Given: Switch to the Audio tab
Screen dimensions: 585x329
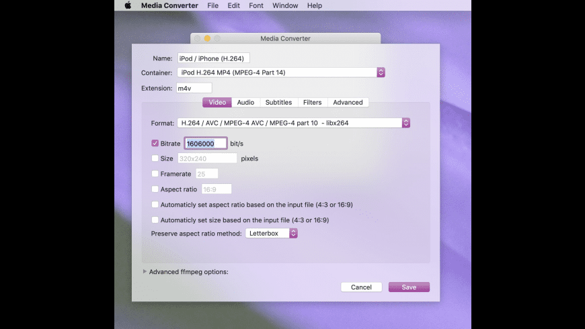Looking at the screenshot, I should 245,103.
